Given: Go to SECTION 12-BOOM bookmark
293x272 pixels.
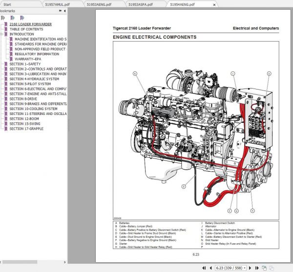Looking at the screenshot, I should [24, 119].
